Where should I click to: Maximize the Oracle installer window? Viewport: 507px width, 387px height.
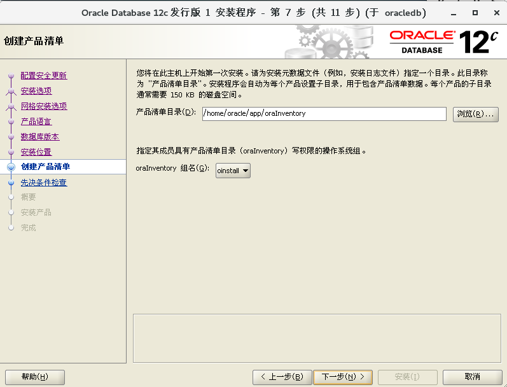tap(475, 13)
